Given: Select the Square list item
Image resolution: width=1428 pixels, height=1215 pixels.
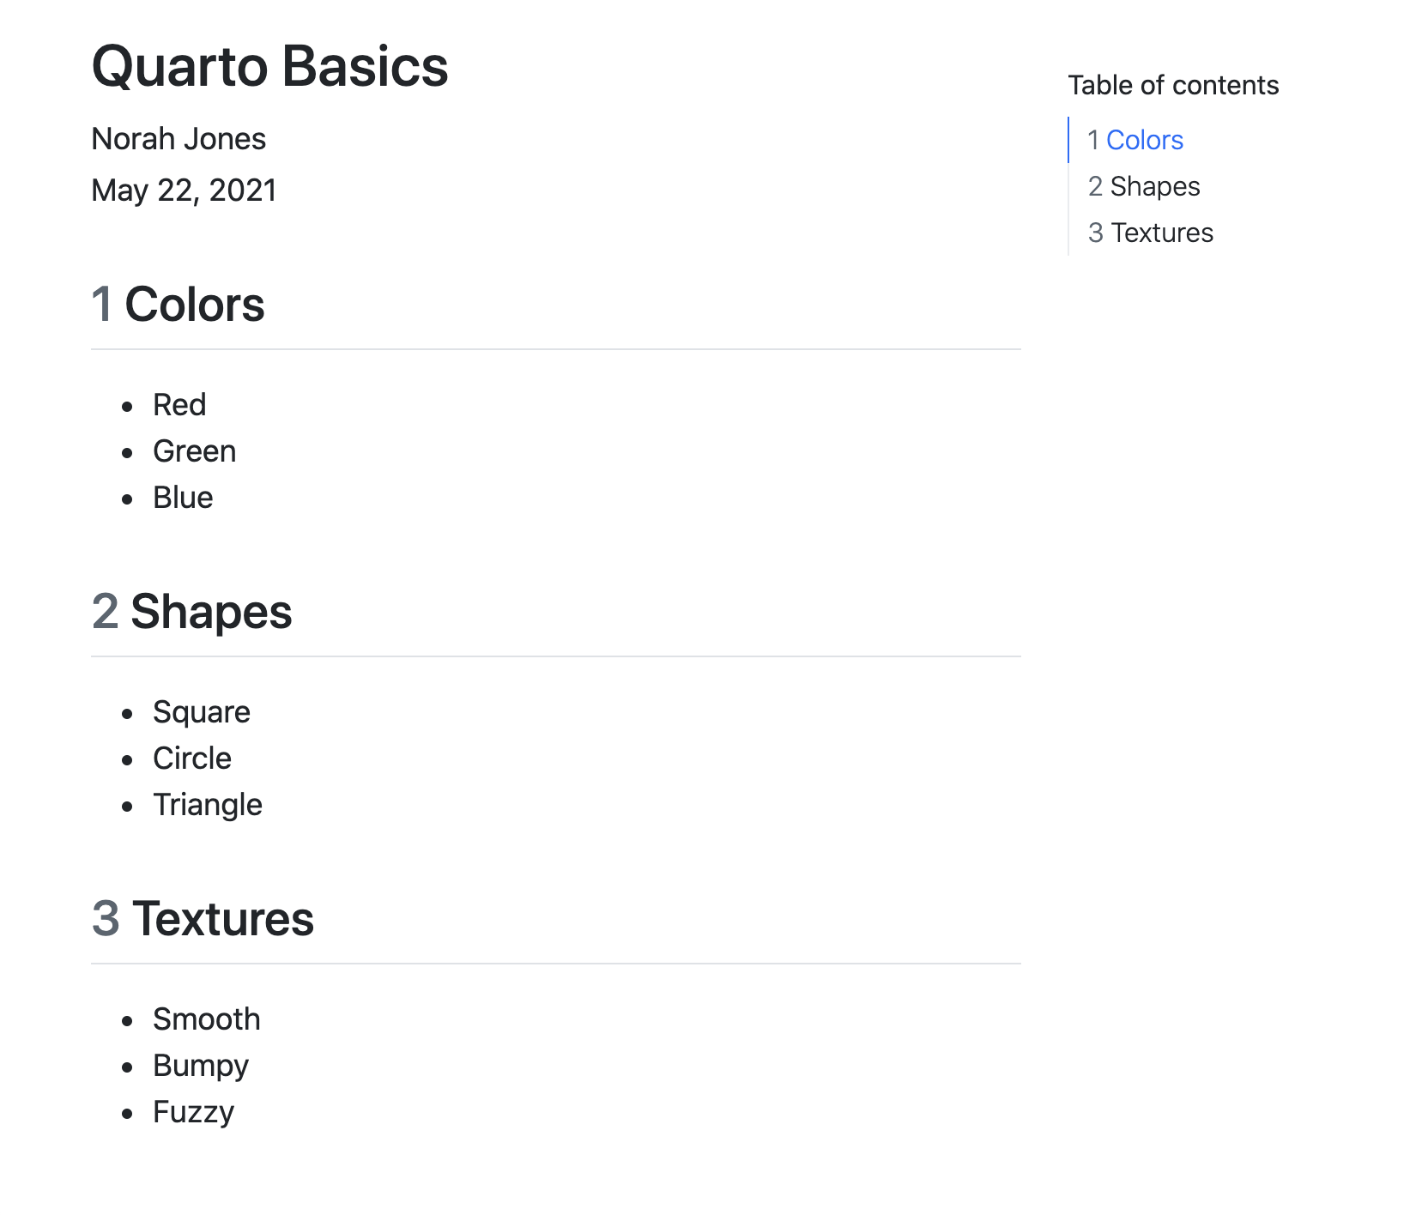Looking at the screenshot, I should pyautogui.click(x=201, y=711).
